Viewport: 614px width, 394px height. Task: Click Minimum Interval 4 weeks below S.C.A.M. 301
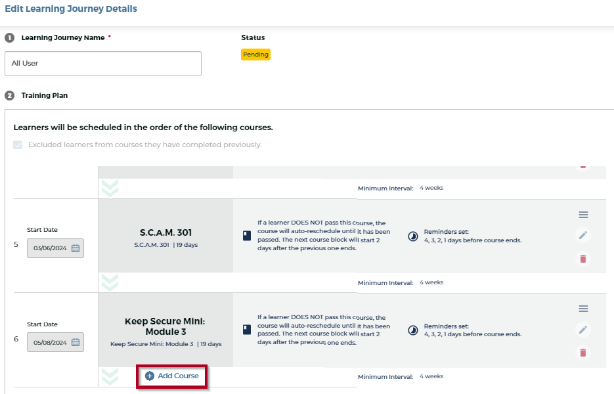(x=401, y=282)
